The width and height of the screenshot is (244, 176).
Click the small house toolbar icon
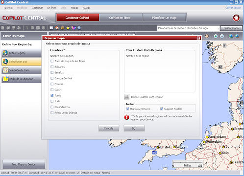click(57, 28)
